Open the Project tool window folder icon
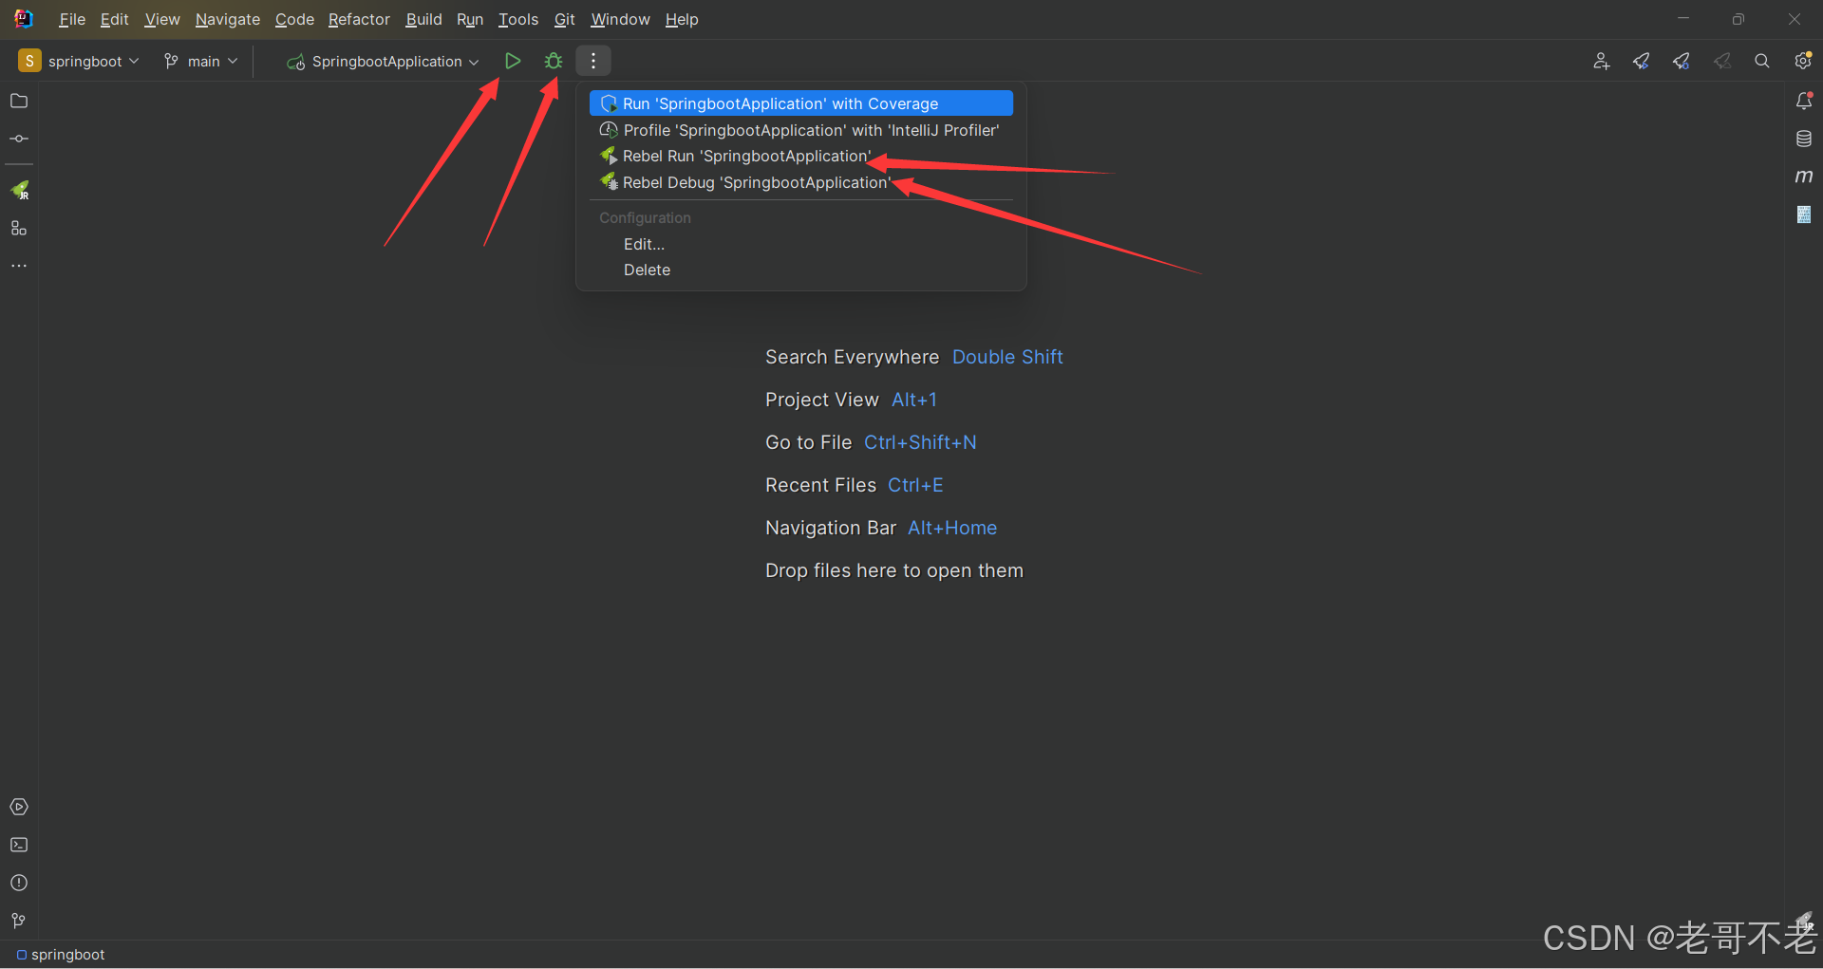 click(x=19, y=101)
